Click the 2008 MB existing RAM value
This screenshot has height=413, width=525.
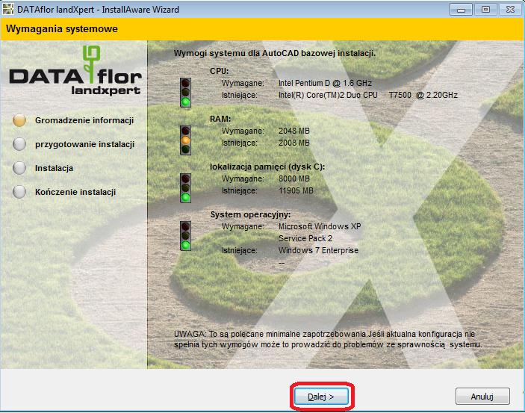294,143
